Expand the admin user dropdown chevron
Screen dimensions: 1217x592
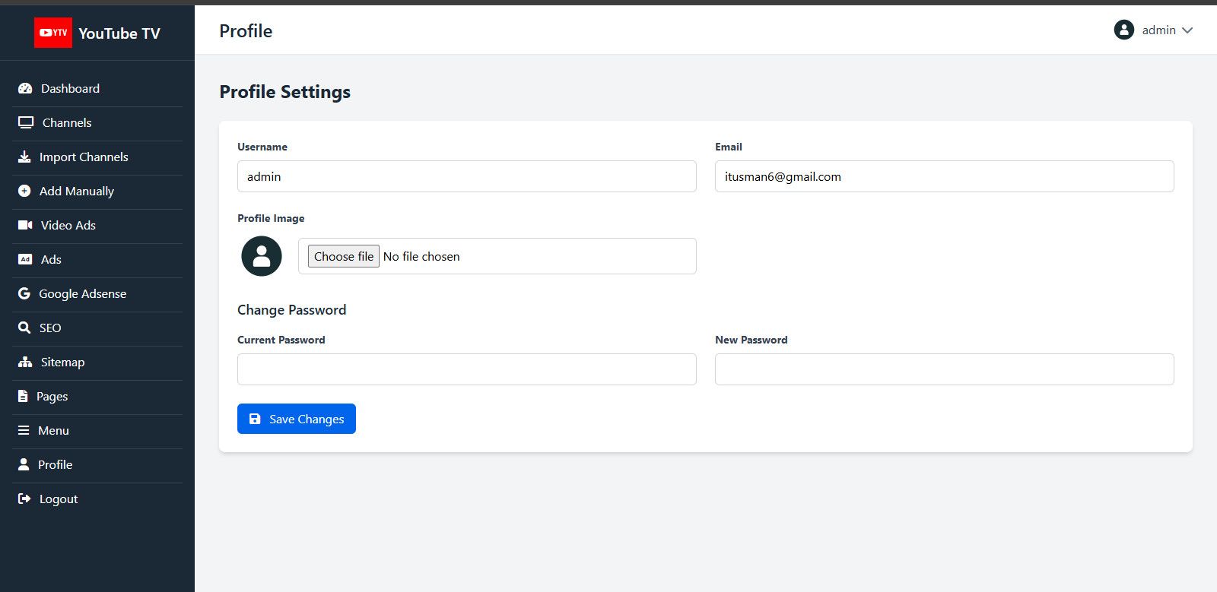(1187, 30)
